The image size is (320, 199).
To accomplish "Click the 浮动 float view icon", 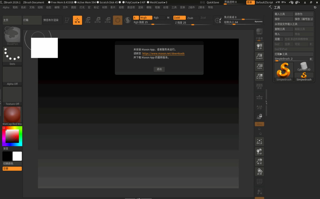I will [x=259, y=46].
